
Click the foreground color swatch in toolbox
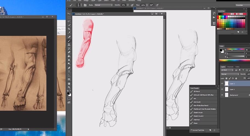tap(68, 93)
